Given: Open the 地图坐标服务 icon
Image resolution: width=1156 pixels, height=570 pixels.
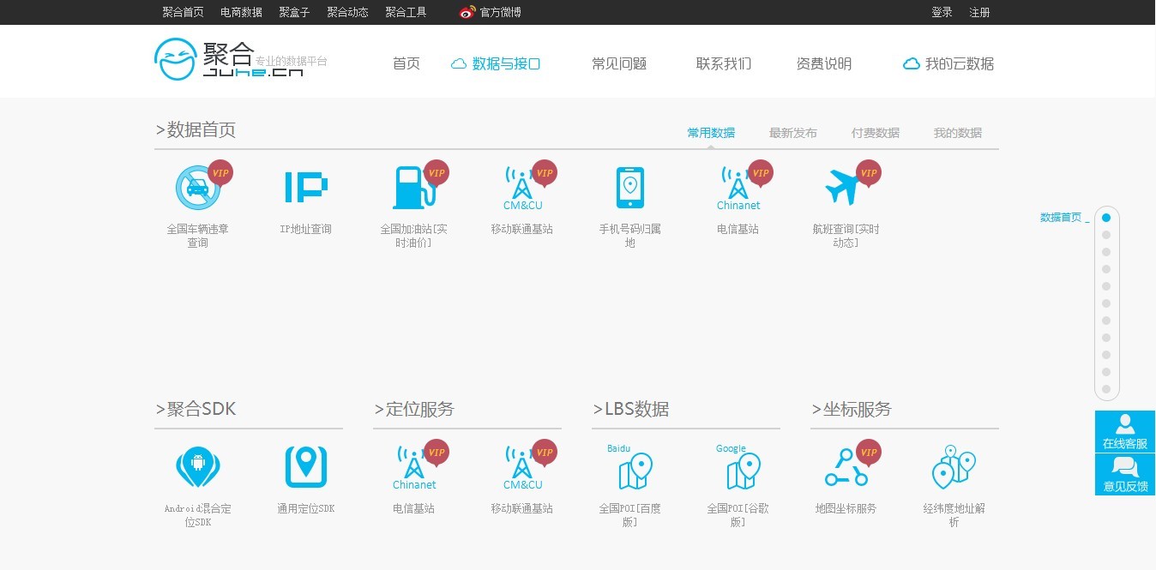Looking at the screenshot, I should point(846,467).
